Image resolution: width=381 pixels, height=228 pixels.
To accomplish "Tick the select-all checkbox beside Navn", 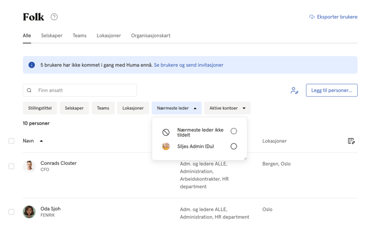I will 11,141.
